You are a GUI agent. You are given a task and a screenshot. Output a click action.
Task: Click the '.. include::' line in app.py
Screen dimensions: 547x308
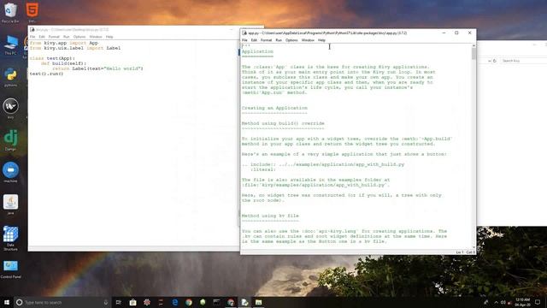point(323,164)
